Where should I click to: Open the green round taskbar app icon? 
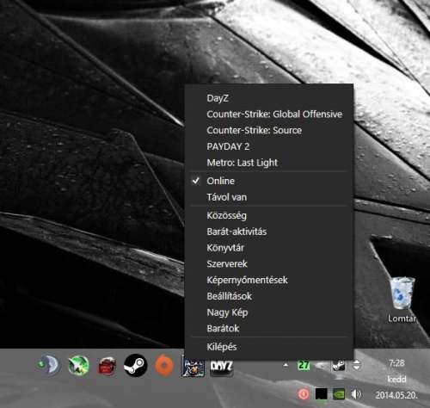coord(78,366)
